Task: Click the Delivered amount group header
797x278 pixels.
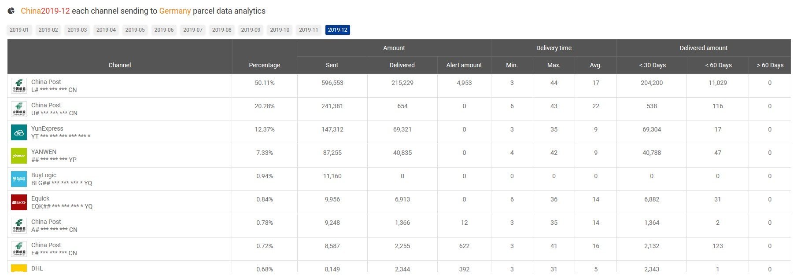Action: click(704, 48)
